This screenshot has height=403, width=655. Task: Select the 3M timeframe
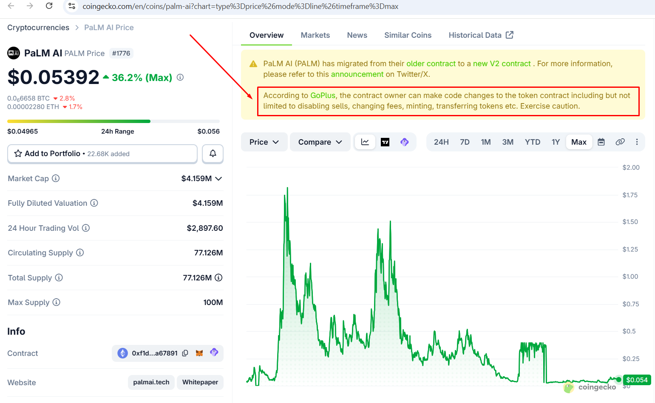tap(508, 142)
